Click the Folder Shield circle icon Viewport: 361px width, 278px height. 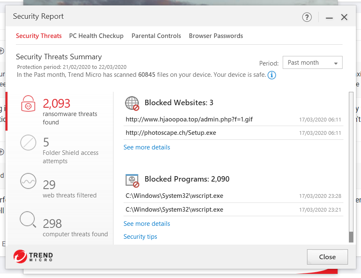pyautogui.click(x=28, y=143)
